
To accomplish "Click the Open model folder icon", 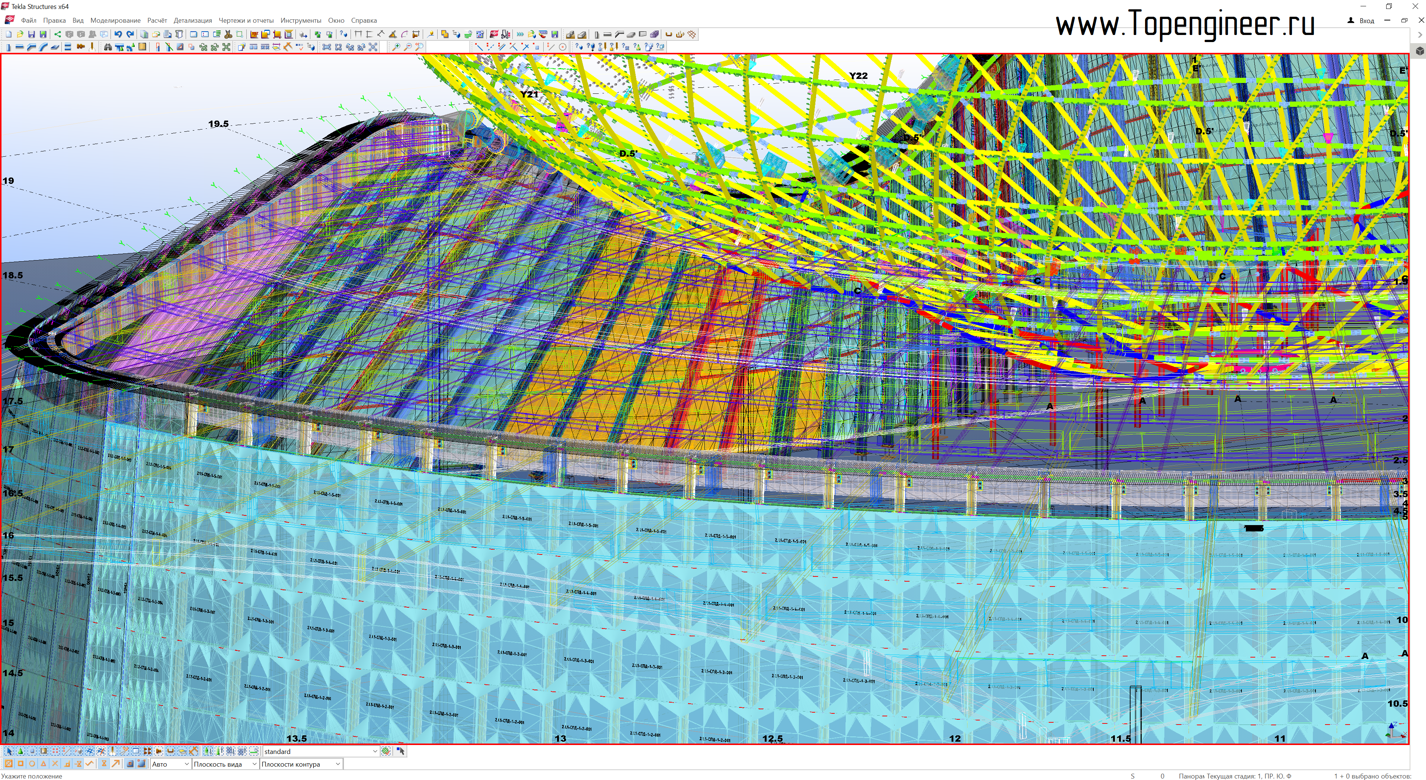I will point(20,34).
